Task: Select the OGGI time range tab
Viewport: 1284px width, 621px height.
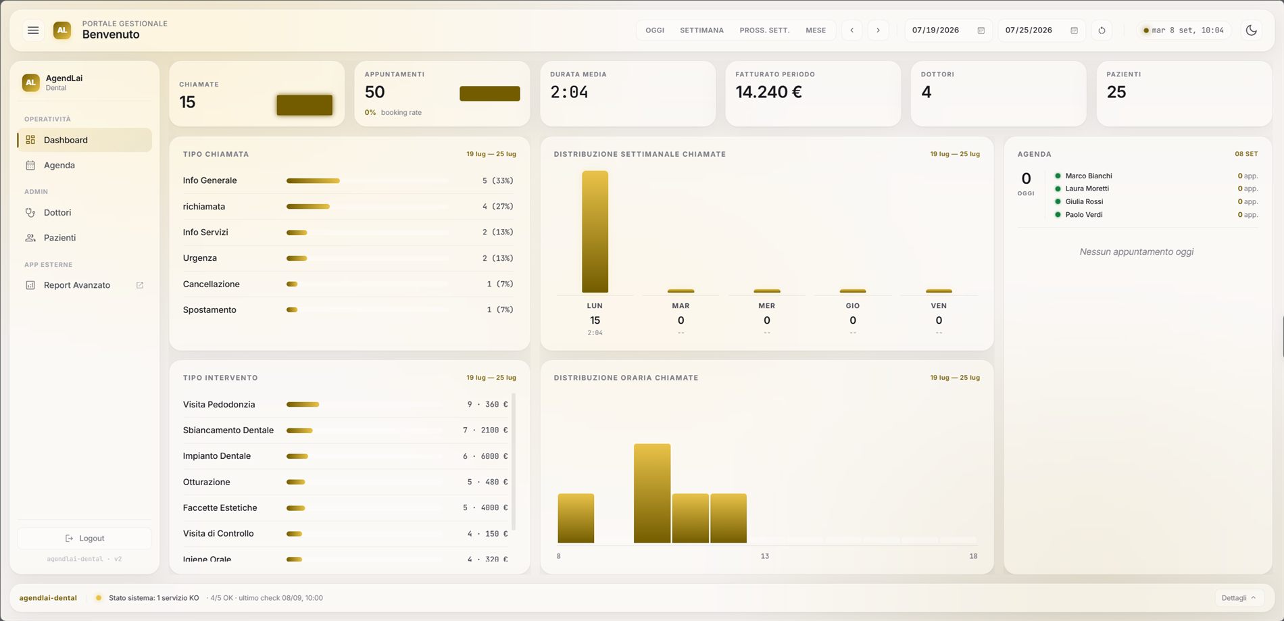Action: (655, 30)
